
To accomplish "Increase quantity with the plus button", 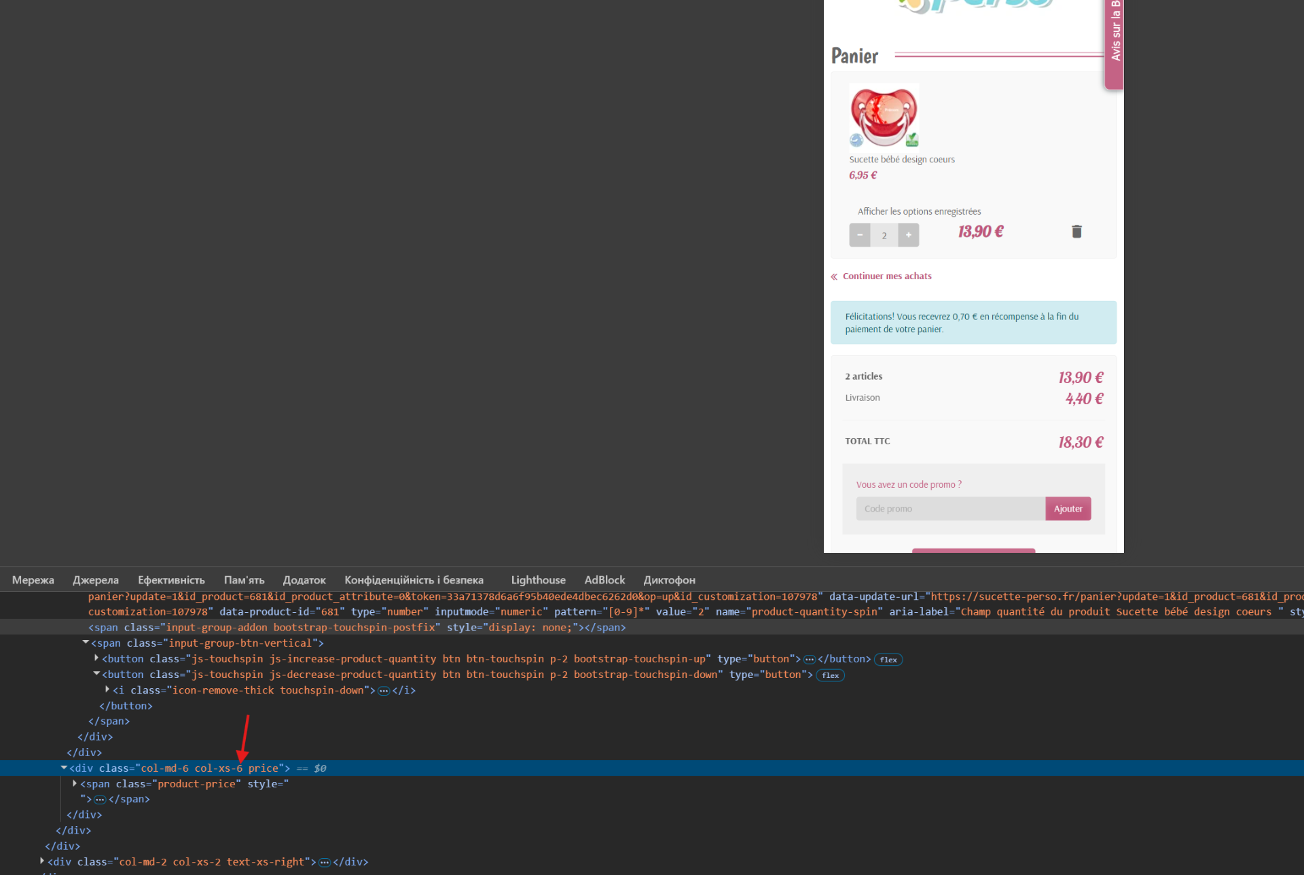I will pos(908,235).
